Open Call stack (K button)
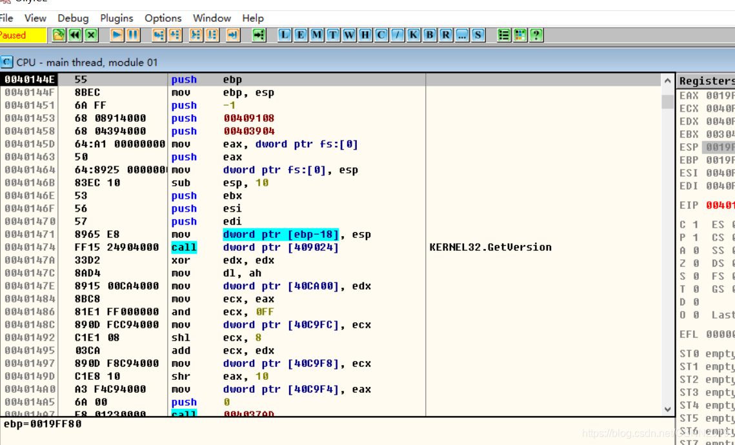The width and height of the screenshot is (735, 445). [x=414, y=35]
